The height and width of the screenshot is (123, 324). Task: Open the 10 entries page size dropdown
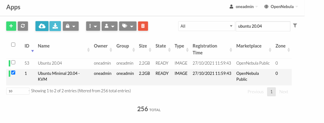pos(18,91)
